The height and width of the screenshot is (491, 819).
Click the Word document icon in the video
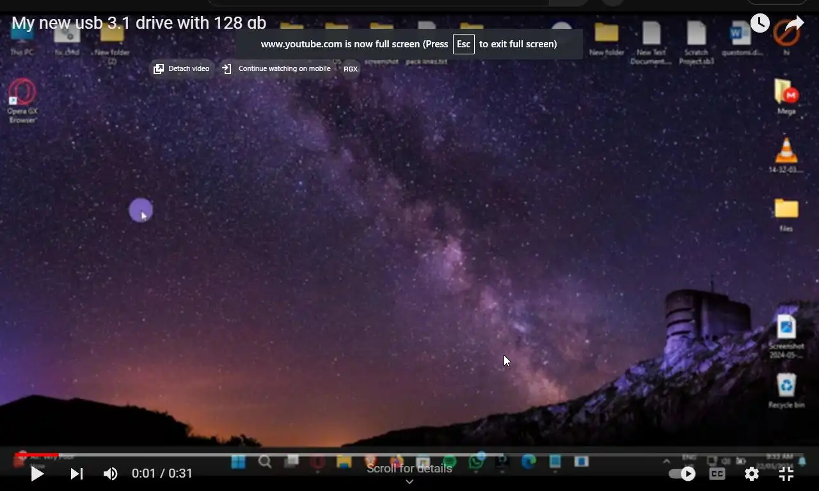click(741, 38)
